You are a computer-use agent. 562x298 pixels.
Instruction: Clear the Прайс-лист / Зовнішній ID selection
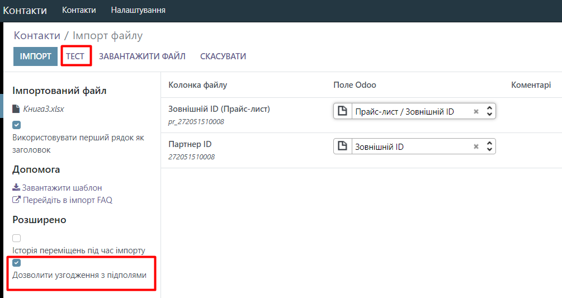[x=476, y=111]
